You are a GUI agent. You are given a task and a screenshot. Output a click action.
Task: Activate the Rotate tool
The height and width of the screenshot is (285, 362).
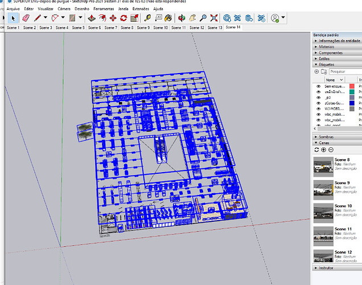[124, 18]
